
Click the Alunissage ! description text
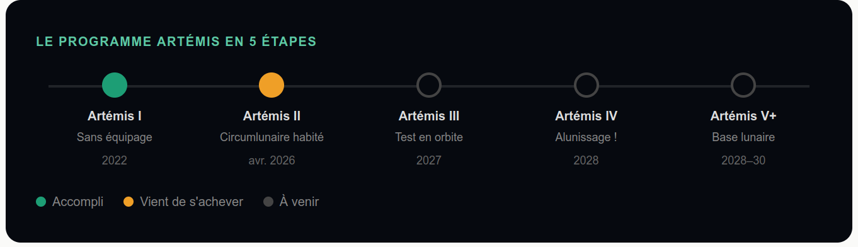click(x=586, y=137)
